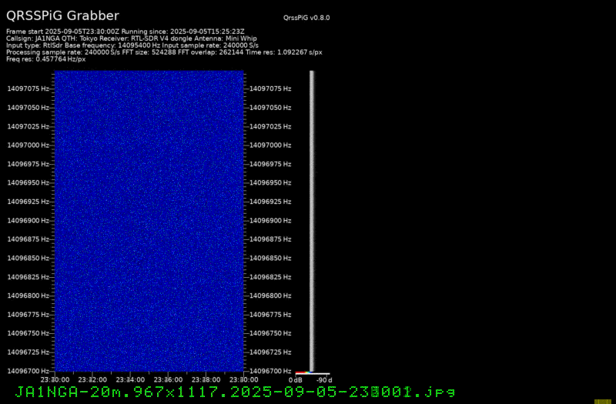Click the QRSSPiG Grabber title
The width and height of the screenshot is (616, 404).
tap(62, 15)
